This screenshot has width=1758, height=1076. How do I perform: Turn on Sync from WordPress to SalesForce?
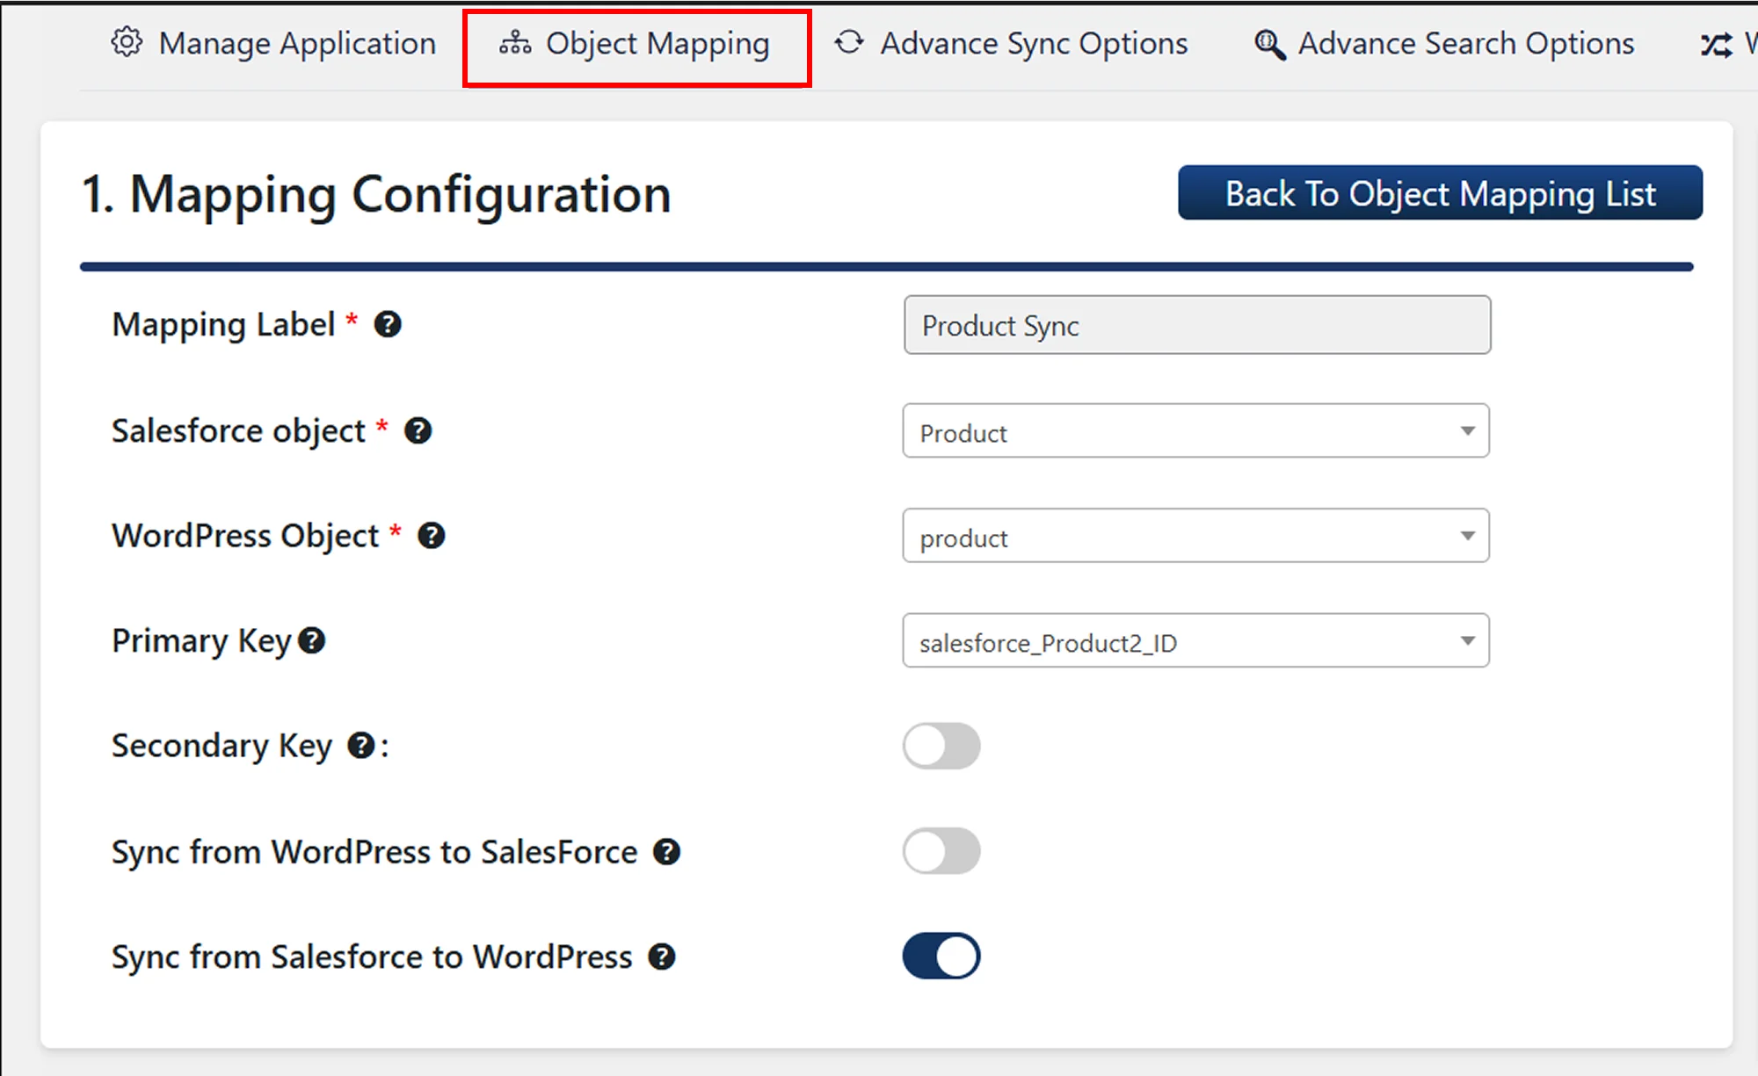point(941,851)
